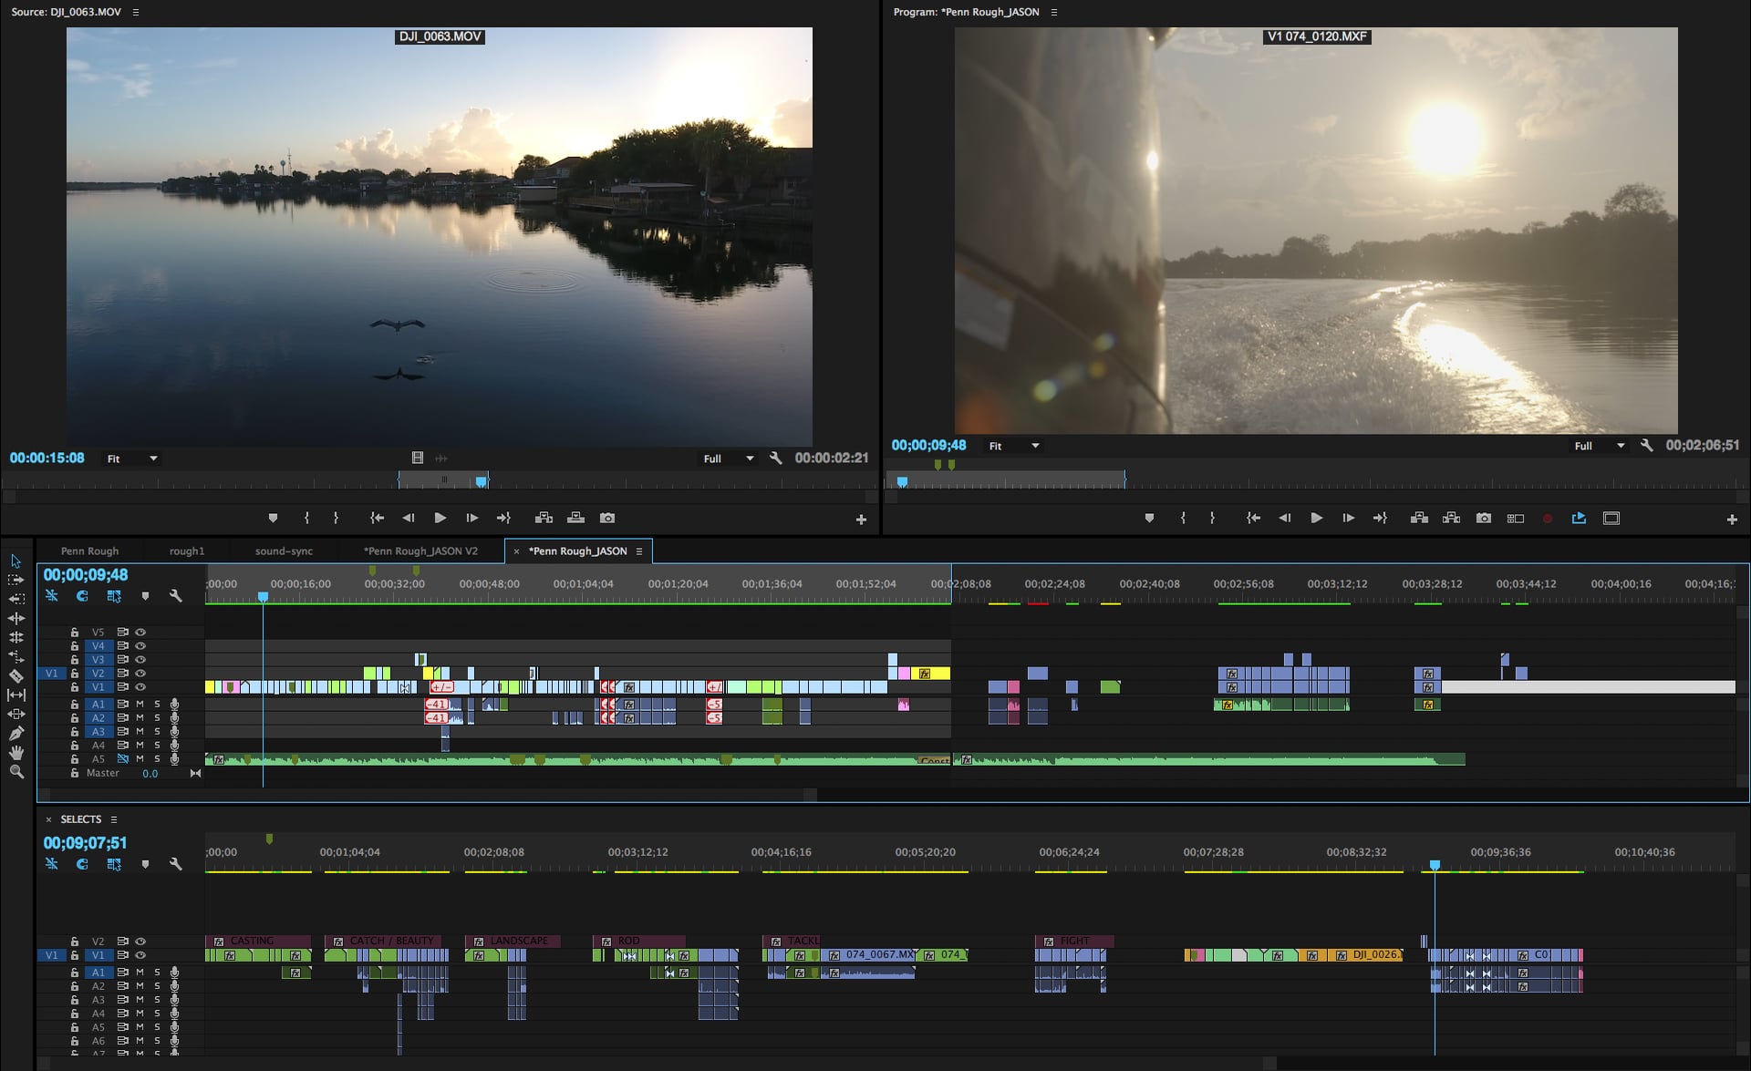
Task: Toggle the lock on track V5
Action: click(75, 632)
